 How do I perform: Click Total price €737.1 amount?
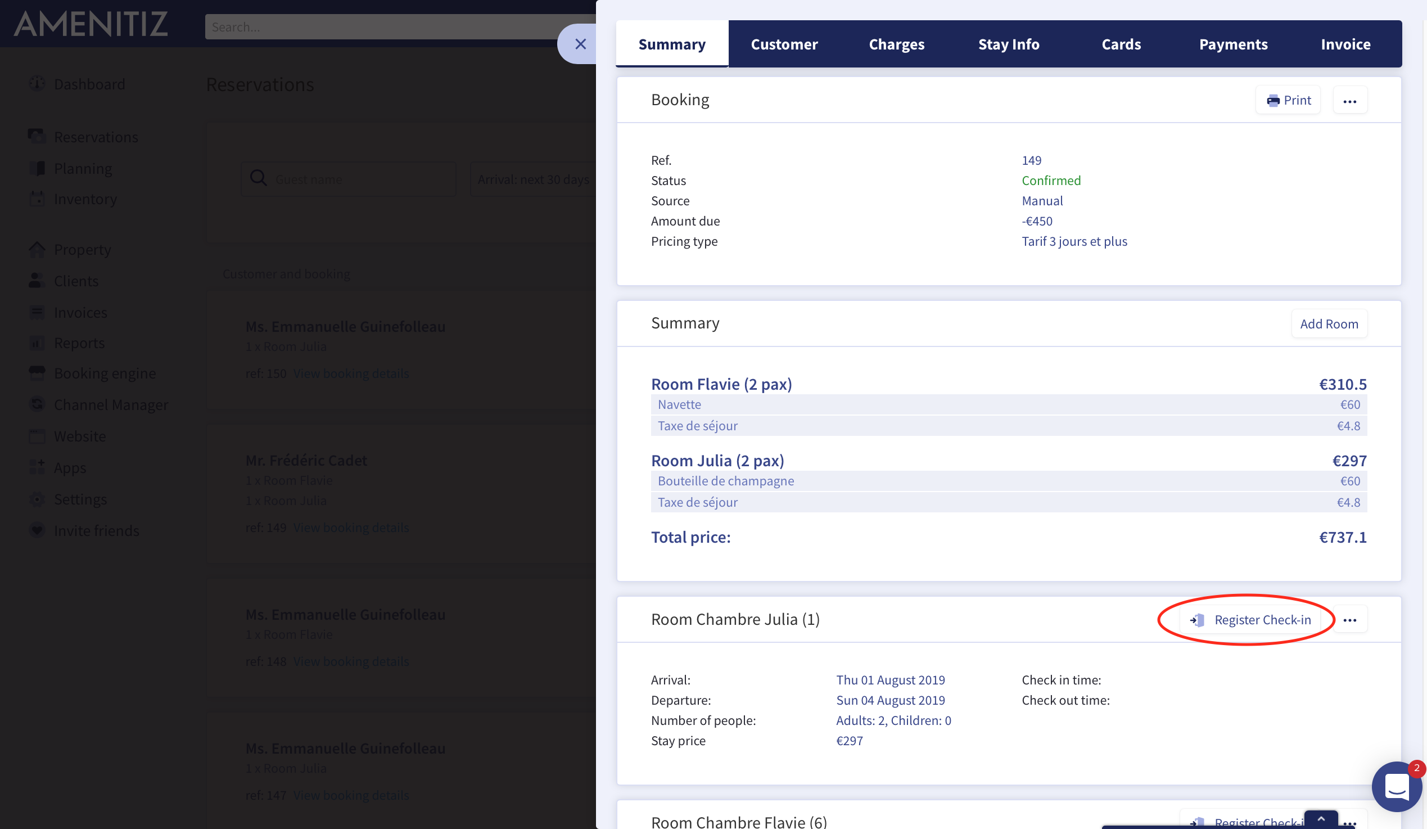tap(1343, 537)
